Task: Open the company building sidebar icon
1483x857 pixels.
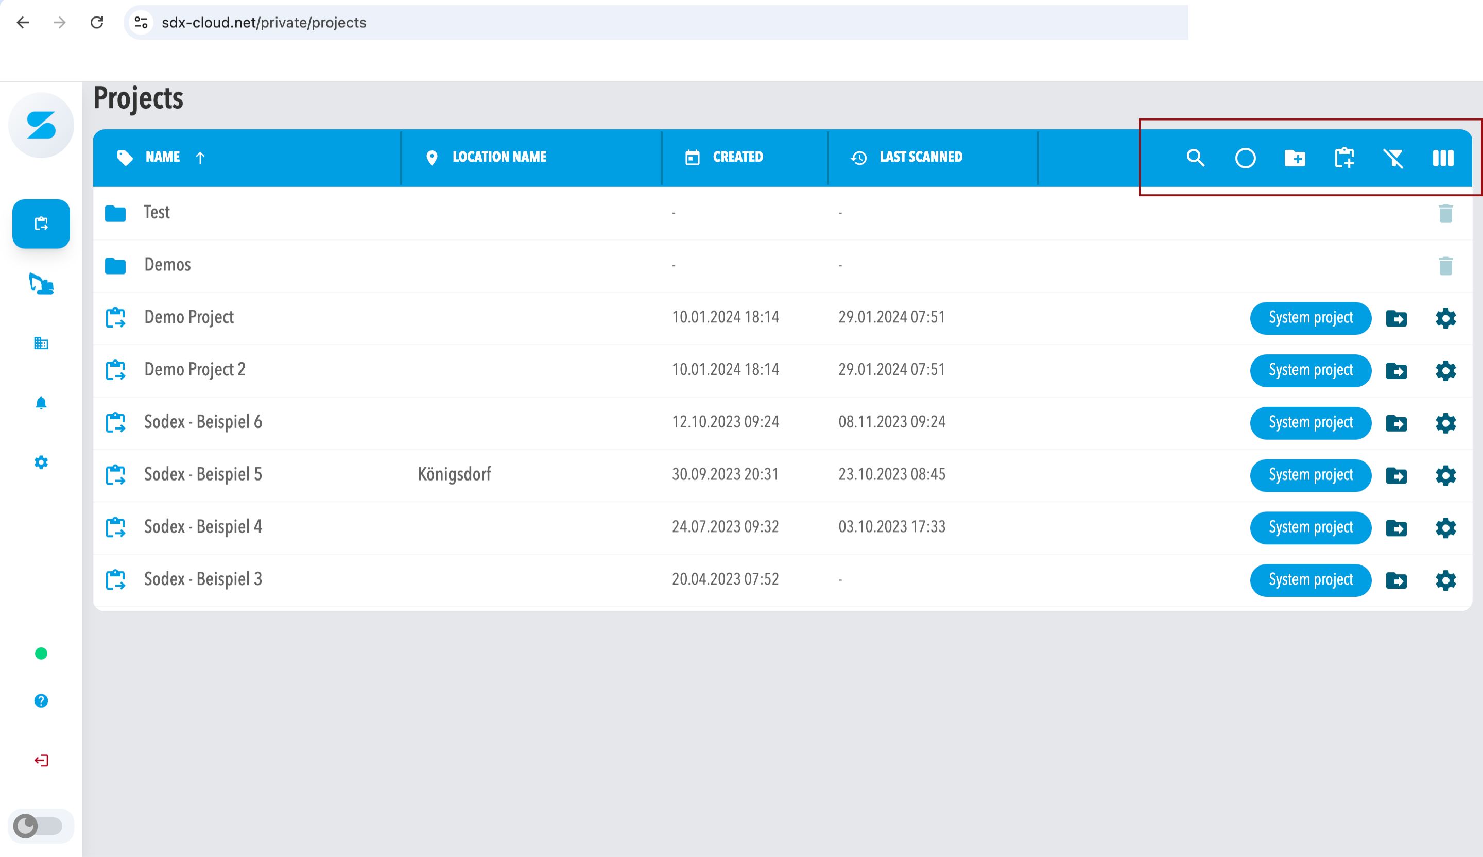Action: pos(41,343)
